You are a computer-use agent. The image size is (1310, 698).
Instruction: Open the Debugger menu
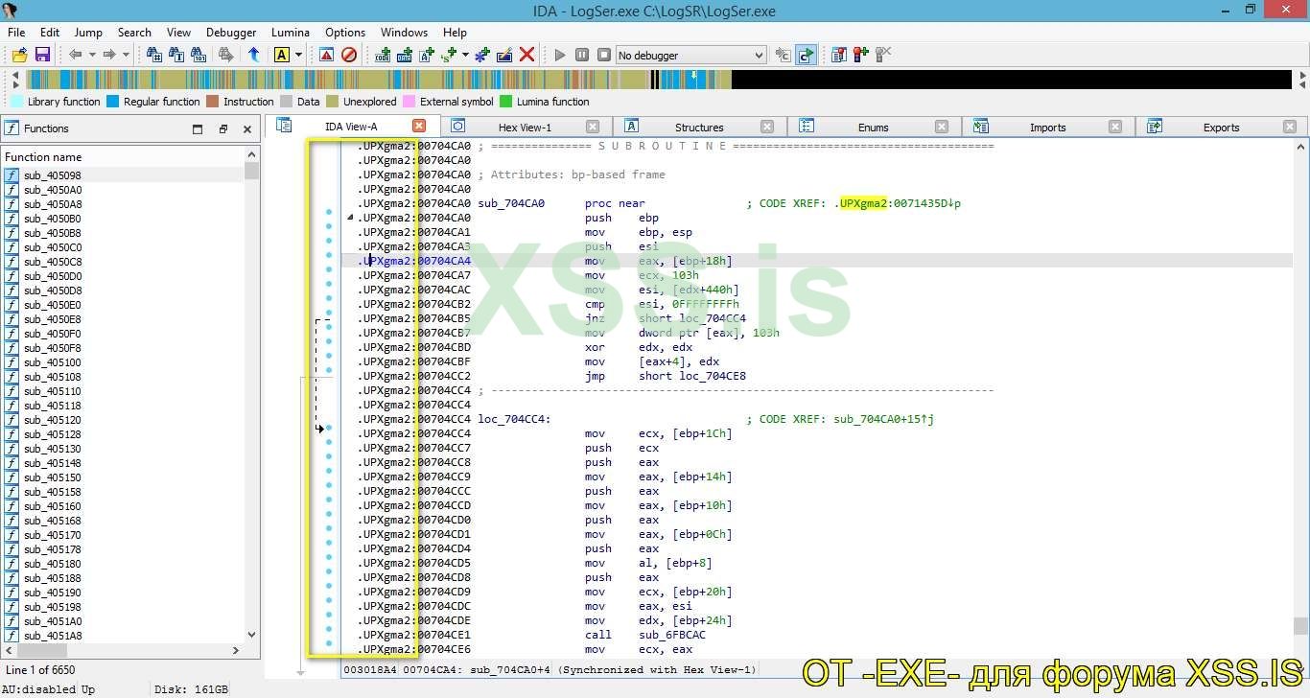coord(231,32)
